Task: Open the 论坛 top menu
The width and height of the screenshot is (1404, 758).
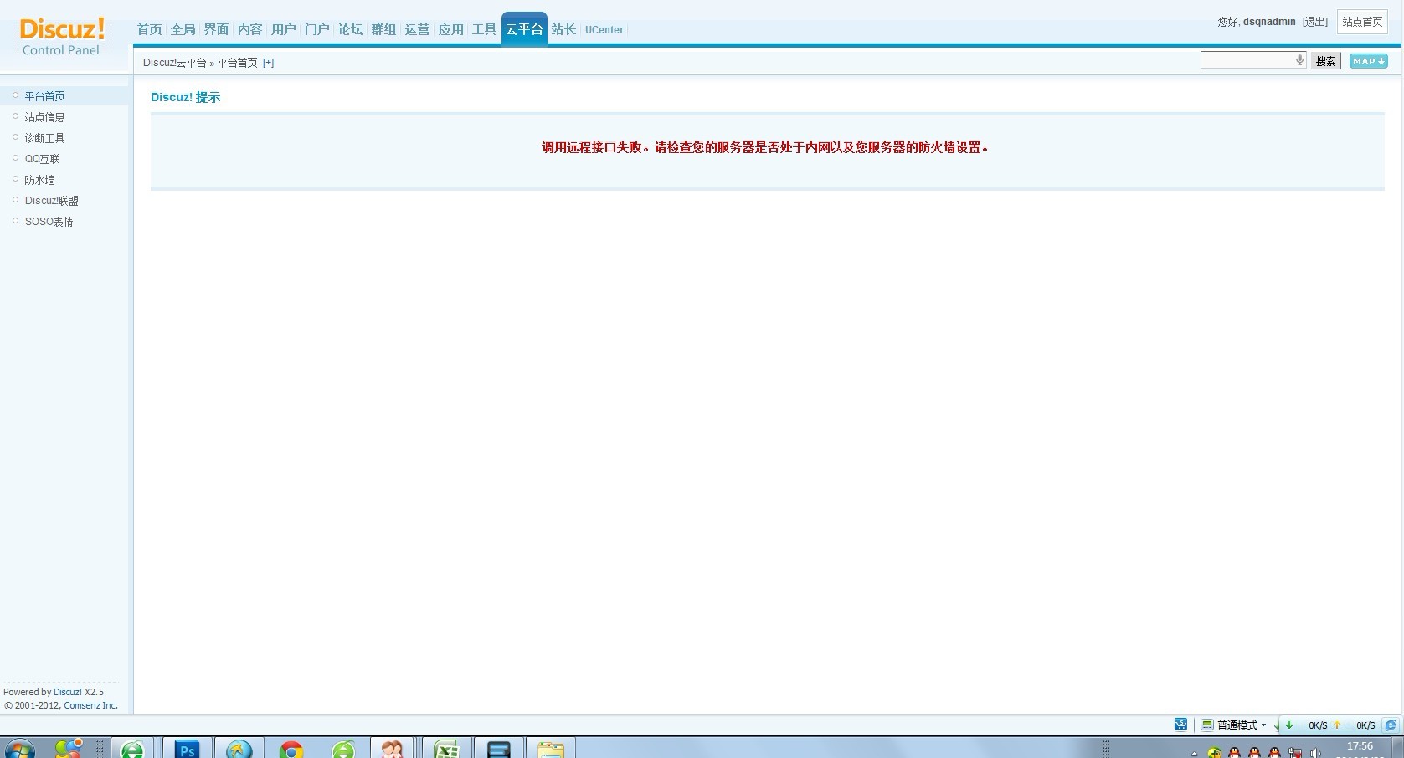Action: point(351,29)
